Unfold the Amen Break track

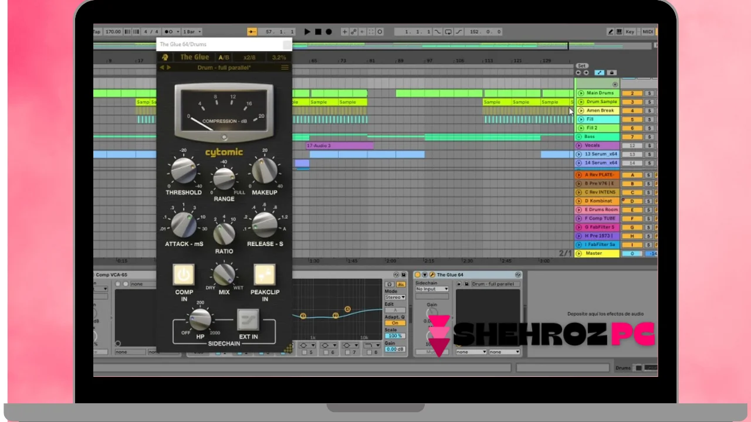click(581, 110)
